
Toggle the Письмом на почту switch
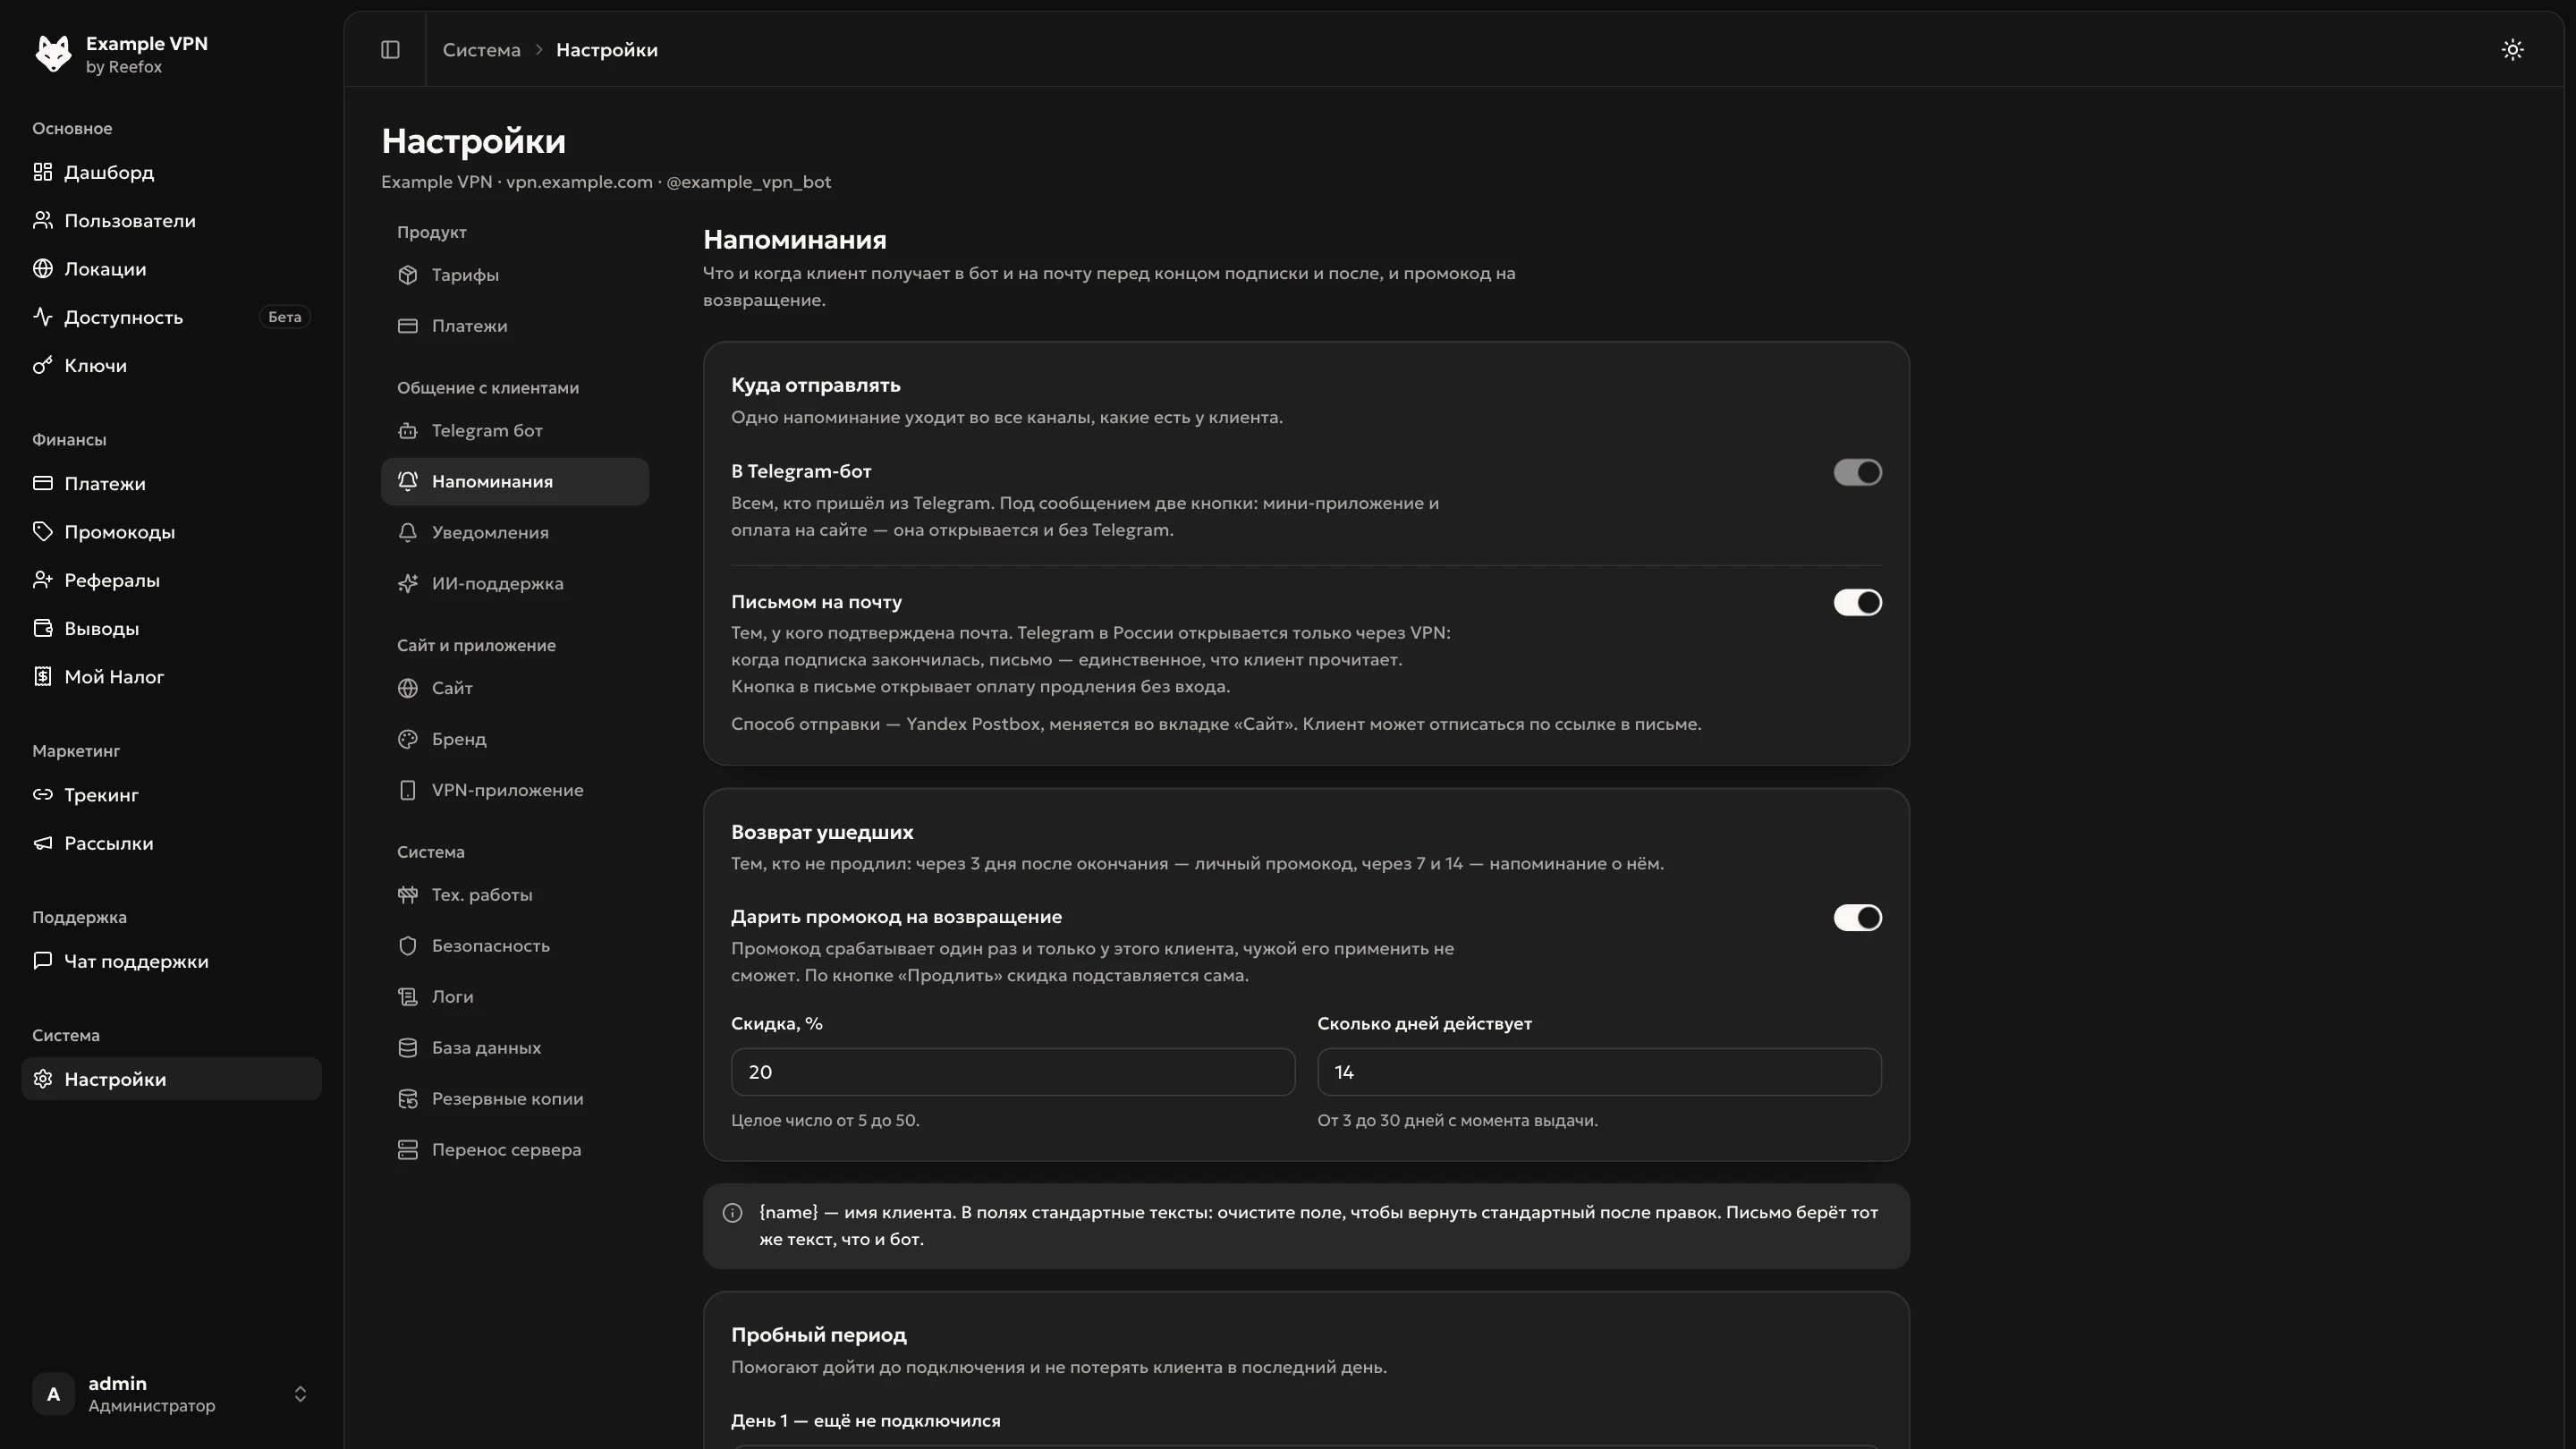point(1857,602)
